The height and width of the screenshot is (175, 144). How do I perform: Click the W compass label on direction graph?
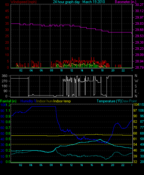pos(136,81)
